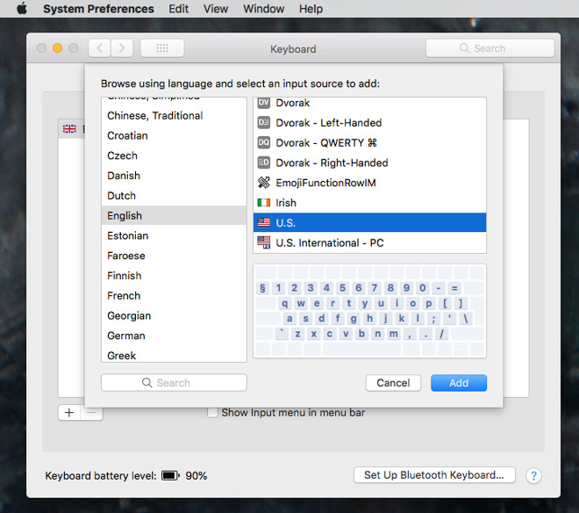Open help with the question mark button
579x513 pixels.
pos(533,475)
